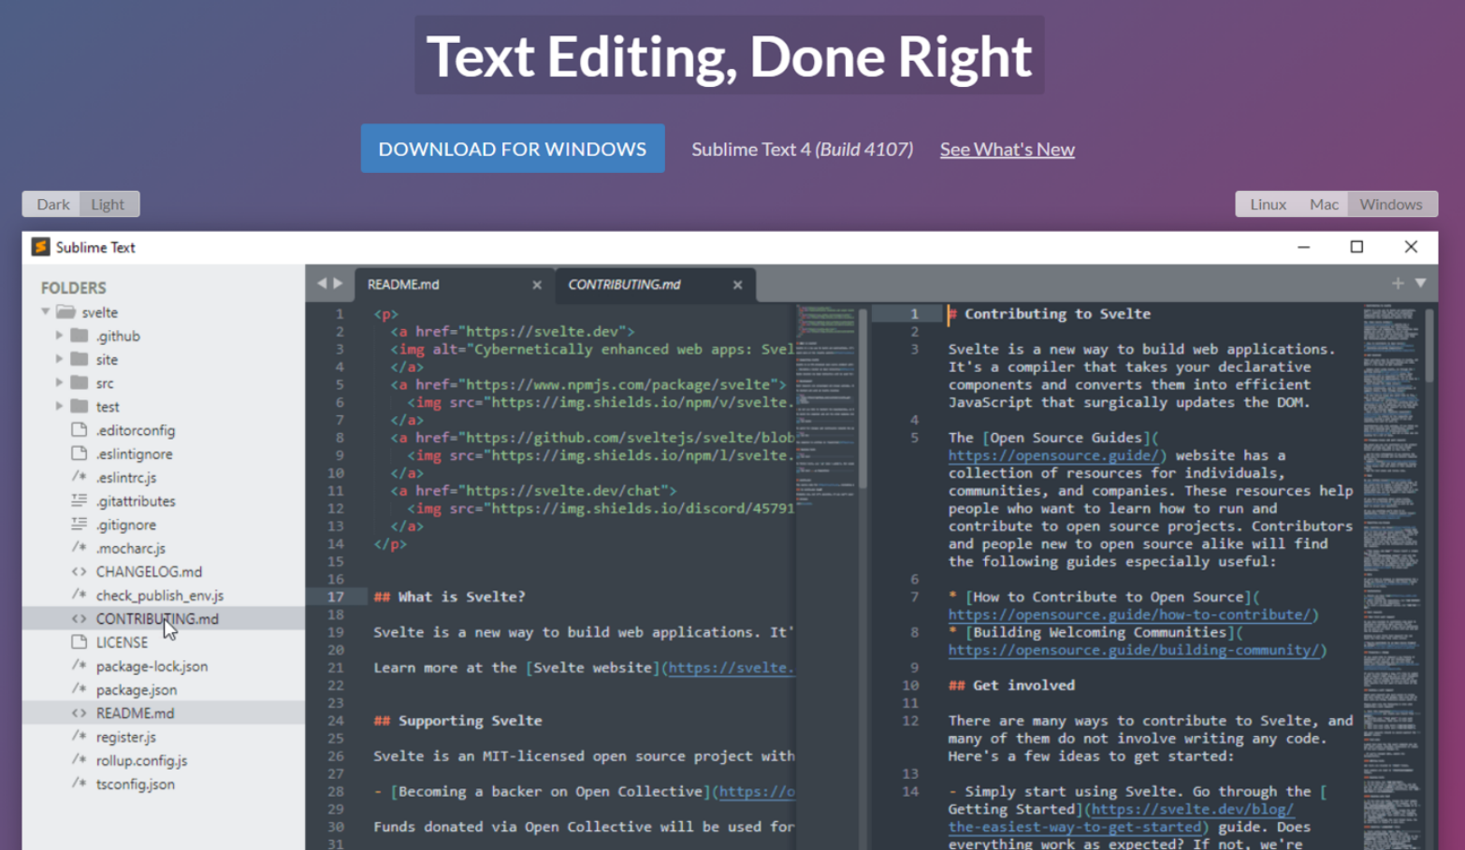Image resolution: width=1465 pixels, height=850 pixels.
Task: Click the markdown icon beside CHANGELOG.md
Action: pyautogui.click(x=78, y=571)
